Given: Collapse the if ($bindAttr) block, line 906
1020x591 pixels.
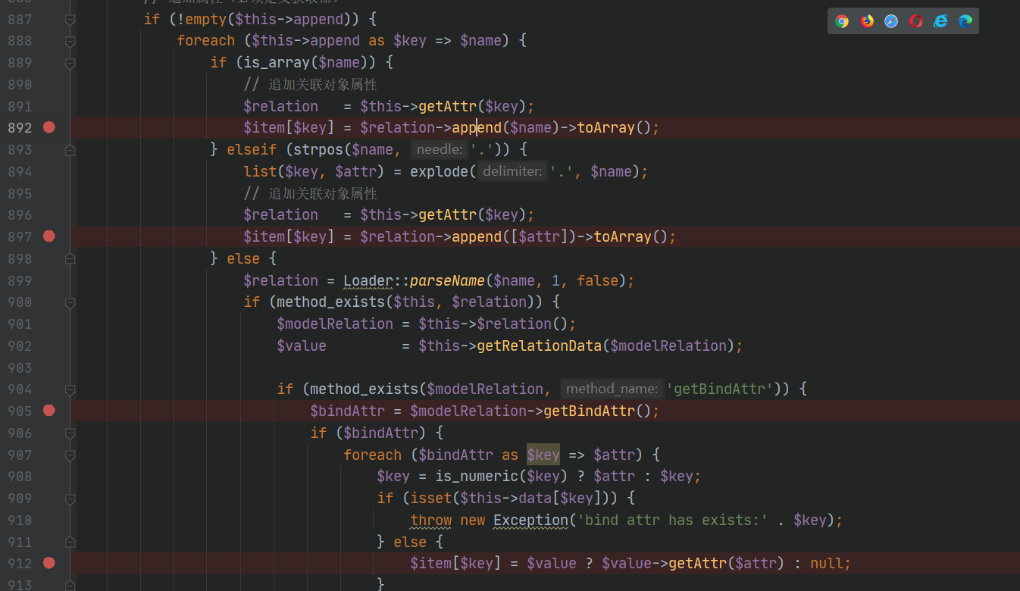Looking at the screenshot, I should (70, 433).
